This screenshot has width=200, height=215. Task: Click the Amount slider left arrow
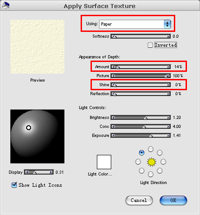click(113, 67)
